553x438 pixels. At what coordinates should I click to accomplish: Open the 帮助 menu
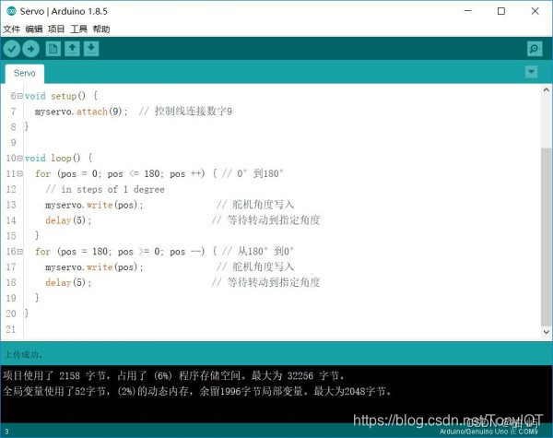tap(101, 29)
